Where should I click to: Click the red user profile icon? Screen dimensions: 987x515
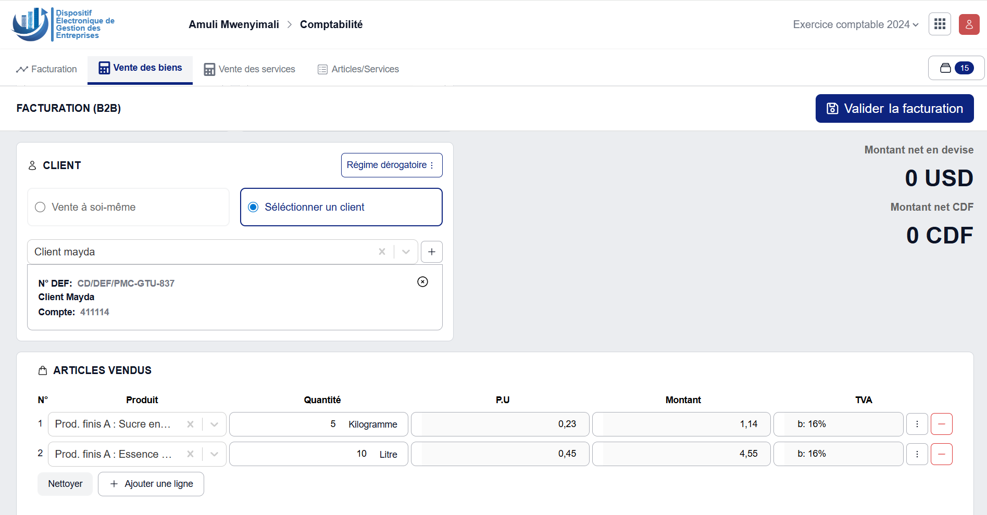pos(969,24)
